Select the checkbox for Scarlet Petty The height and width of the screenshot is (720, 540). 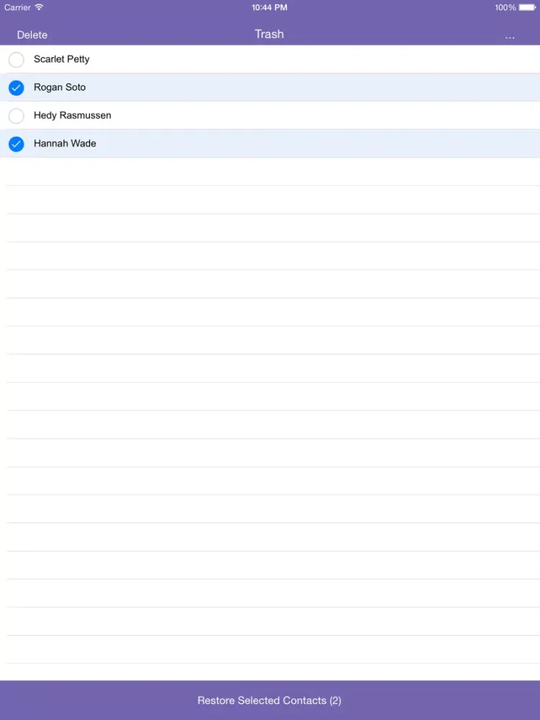(16, 60)
